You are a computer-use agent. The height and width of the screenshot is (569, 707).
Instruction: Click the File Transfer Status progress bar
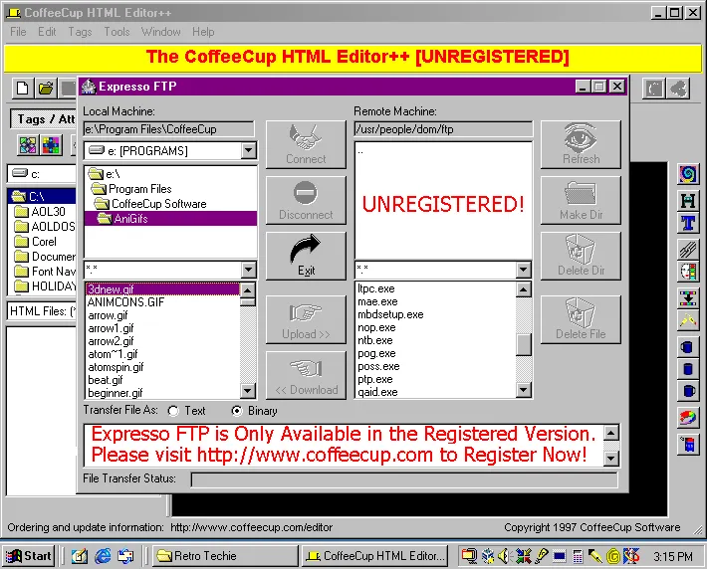click(404, 479)
